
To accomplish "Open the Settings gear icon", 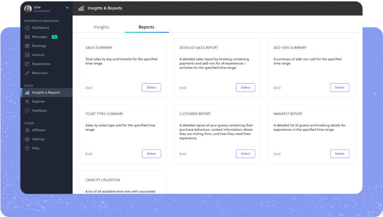I will click(x=27, y=139).
